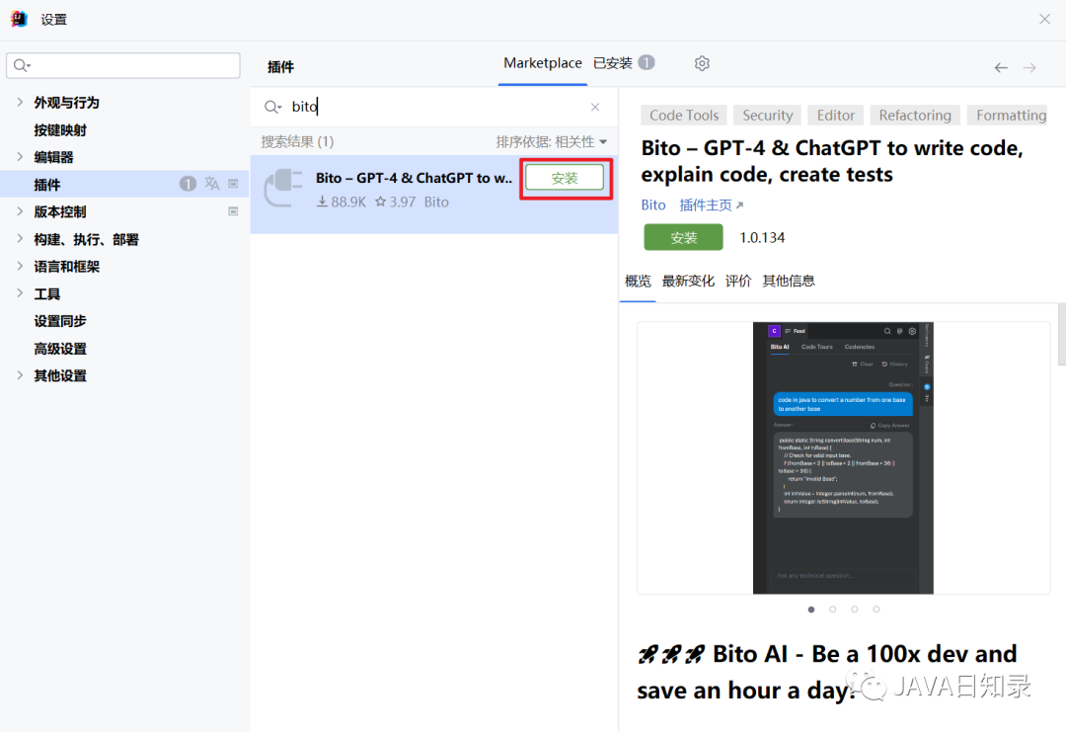
Task: Click the 搜索结果 (1) label
Action: coord(297,141)
